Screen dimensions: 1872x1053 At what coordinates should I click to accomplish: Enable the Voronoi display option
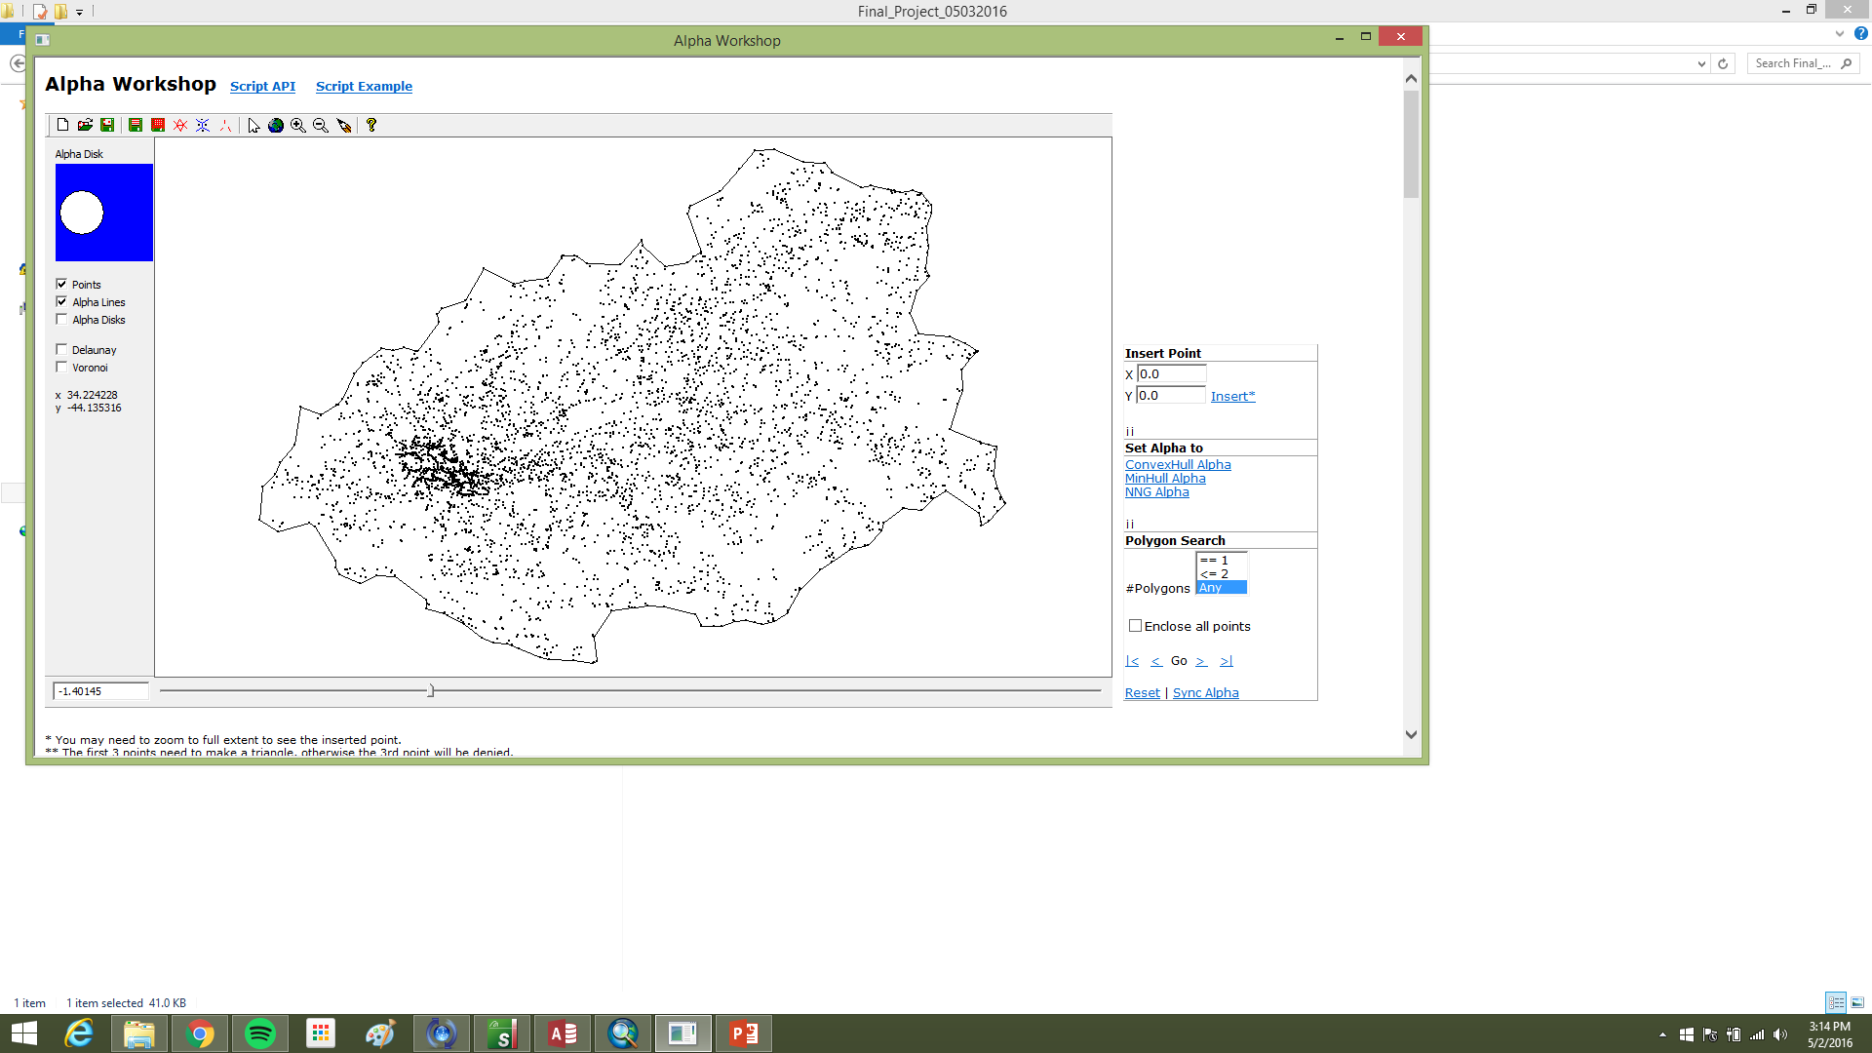coord(62,367)
